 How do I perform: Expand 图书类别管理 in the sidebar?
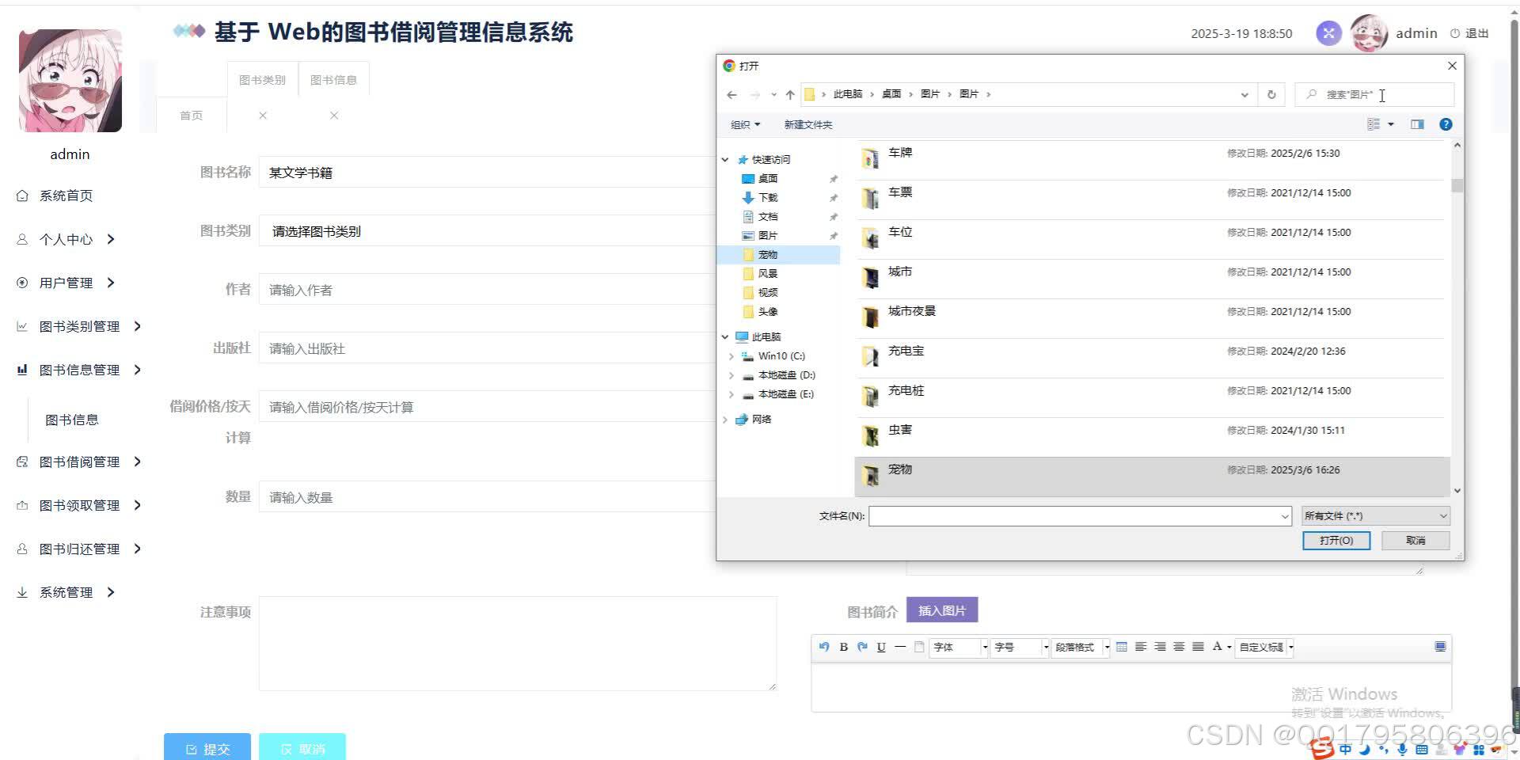click(x=79, y=326)
